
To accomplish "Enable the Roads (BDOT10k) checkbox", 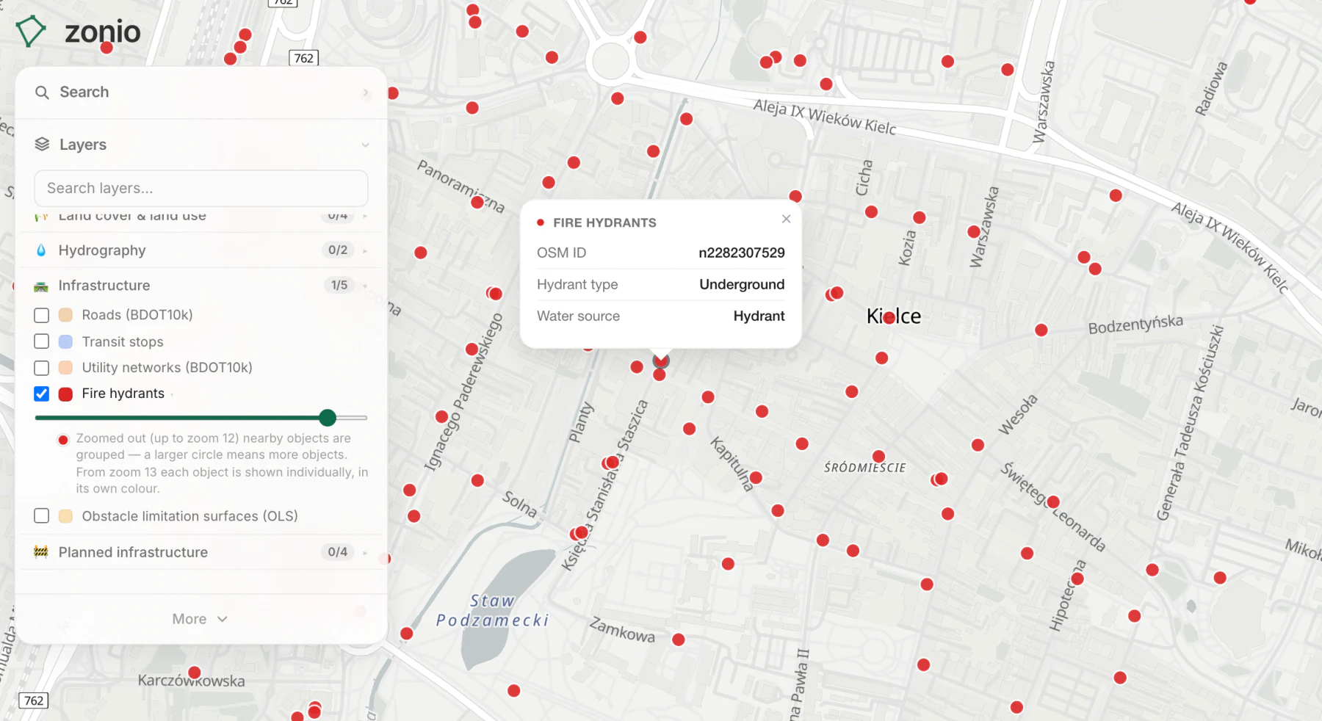I will click(x=42, y=315).
